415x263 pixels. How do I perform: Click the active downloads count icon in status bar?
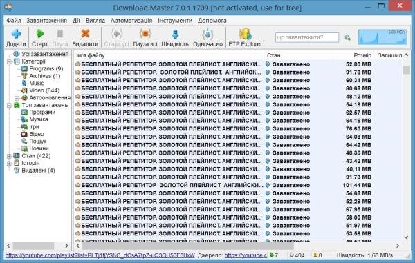click(x=272, y=255)
